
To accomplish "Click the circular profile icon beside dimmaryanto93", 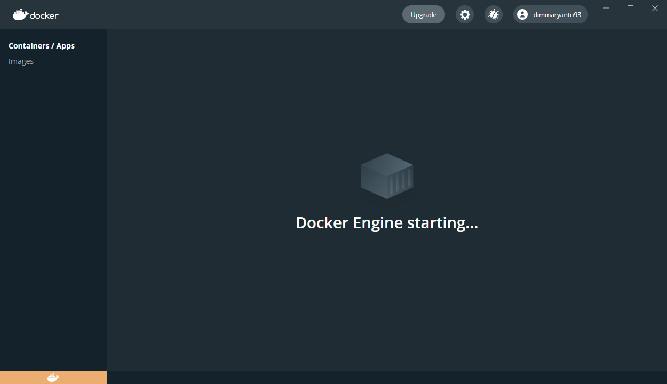I will 522,14.
